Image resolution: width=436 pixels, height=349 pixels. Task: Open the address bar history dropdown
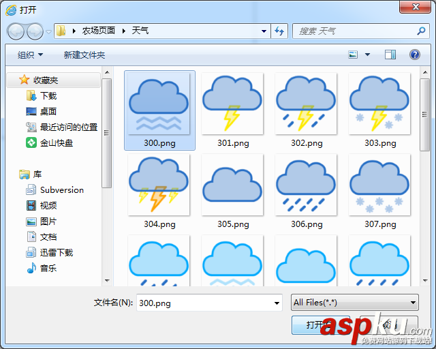pos(264,31)
